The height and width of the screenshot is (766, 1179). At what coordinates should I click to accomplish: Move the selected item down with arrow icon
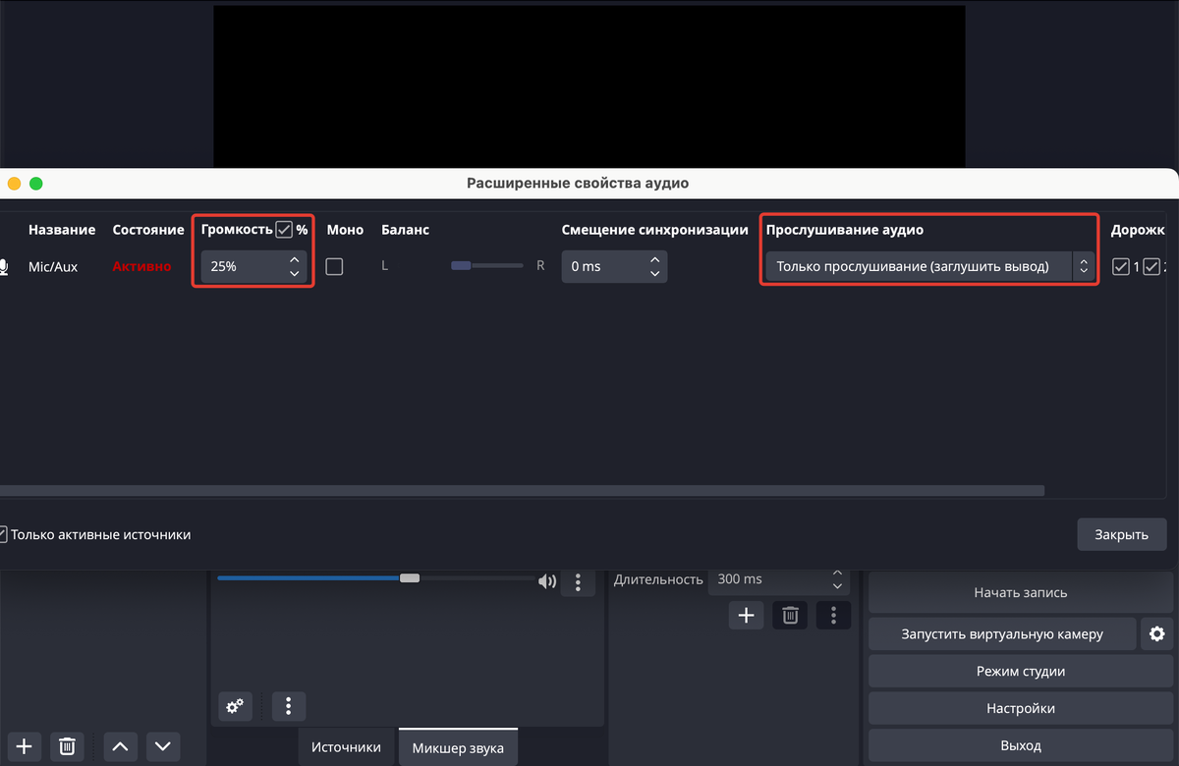pos(163,746)
